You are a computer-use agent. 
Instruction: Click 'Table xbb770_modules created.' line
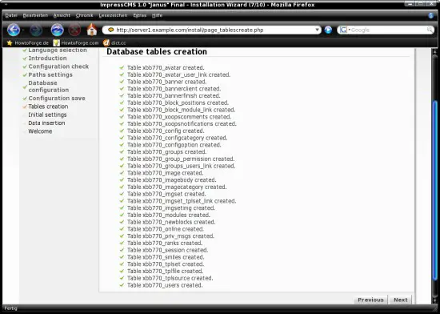[x=169, y=215]
